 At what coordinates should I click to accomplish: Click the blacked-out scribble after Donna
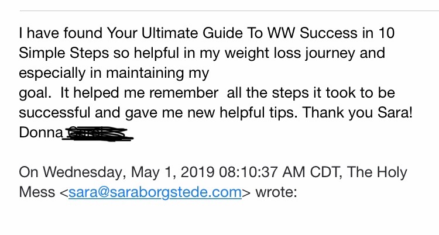point(97,133)
